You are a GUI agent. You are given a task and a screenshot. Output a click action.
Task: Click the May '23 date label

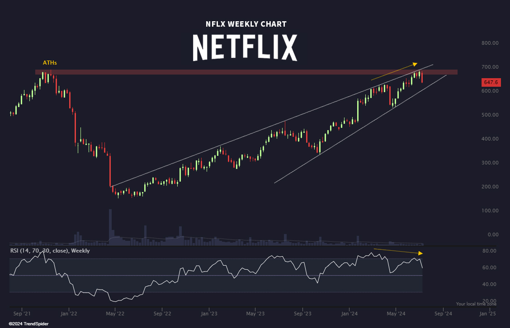(255, 314)
